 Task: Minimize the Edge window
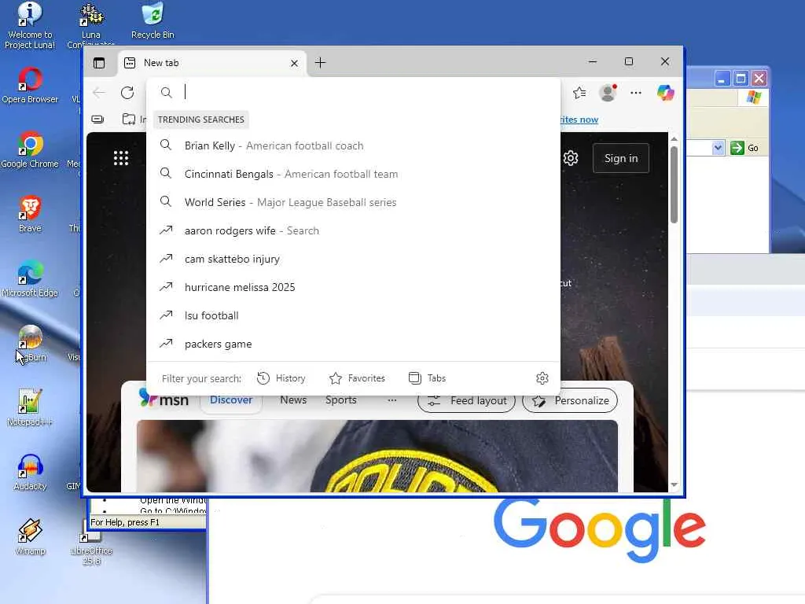tap(593, 61)
